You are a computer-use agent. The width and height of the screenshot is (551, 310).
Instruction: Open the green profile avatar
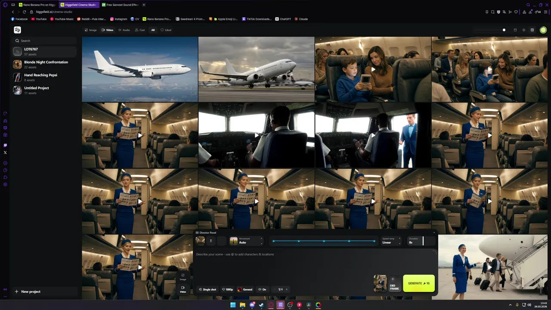543,30
